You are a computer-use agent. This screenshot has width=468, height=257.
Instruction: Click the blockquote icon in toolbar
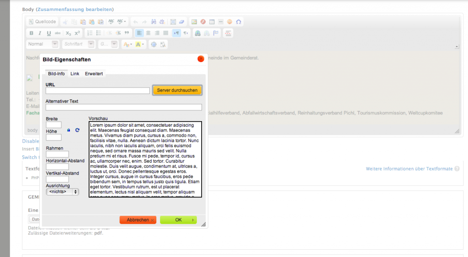(127, 33)
